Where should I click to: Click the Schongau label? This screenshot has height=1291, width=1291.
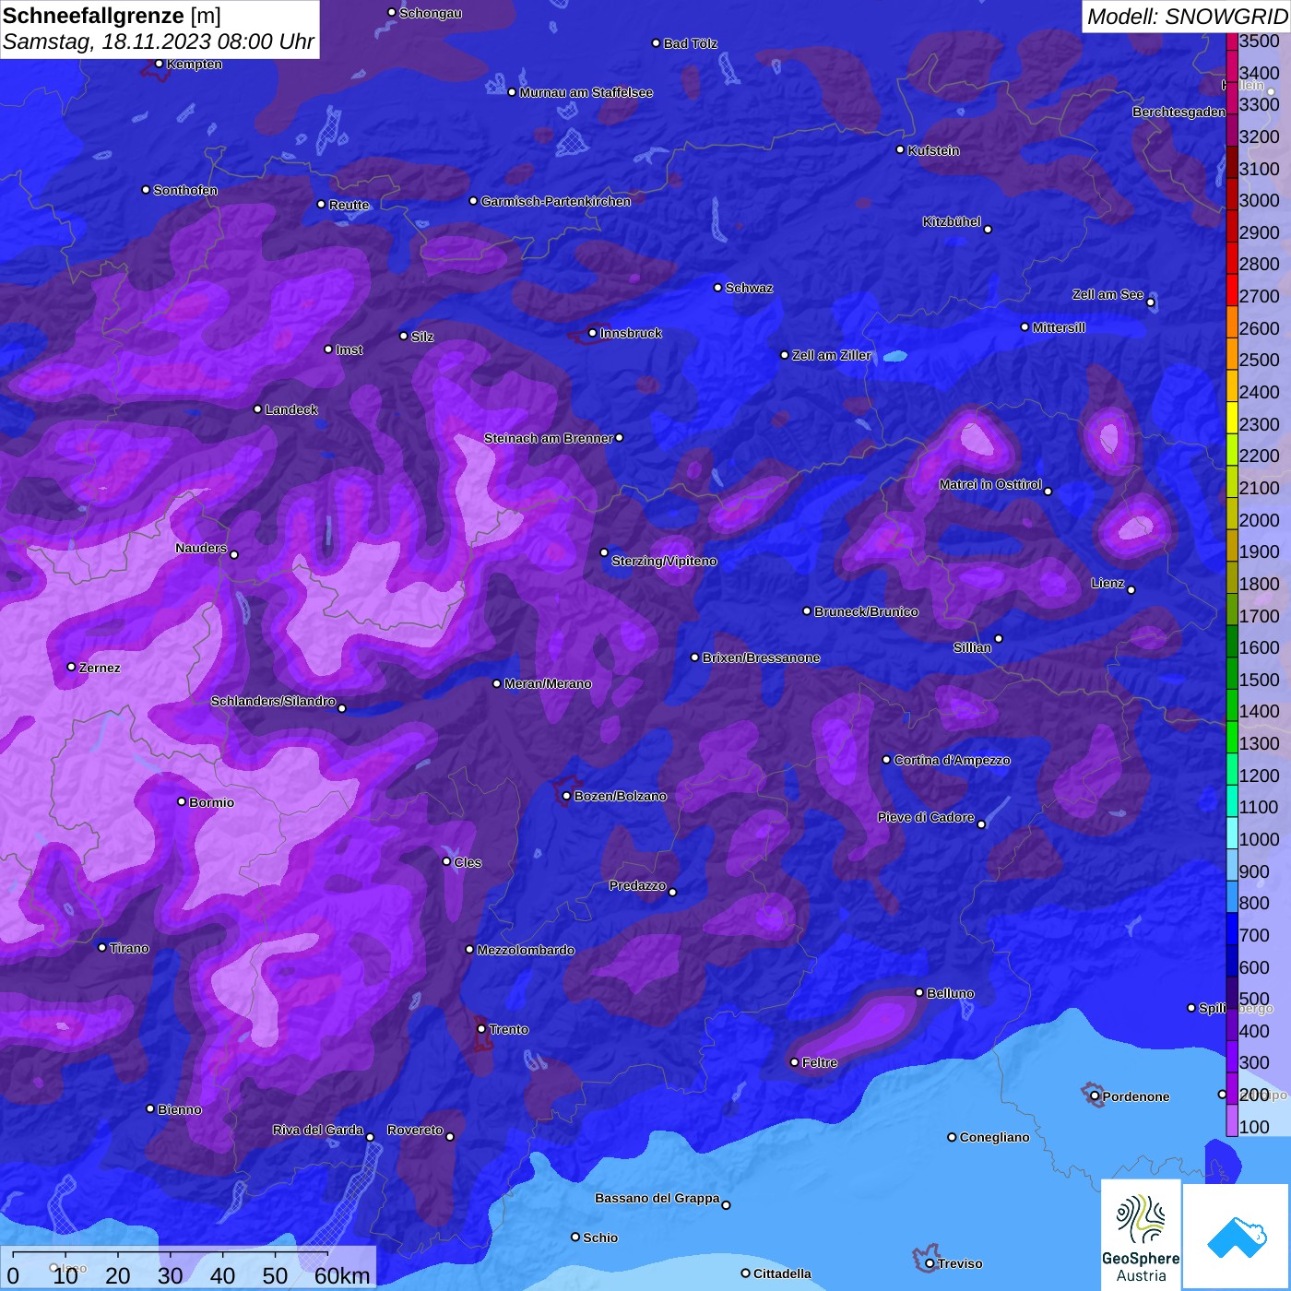(x=431, y=13)
